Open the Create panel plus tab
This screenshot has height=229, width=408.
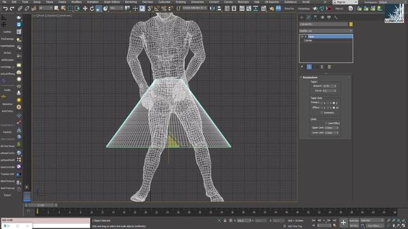point(302,17)
